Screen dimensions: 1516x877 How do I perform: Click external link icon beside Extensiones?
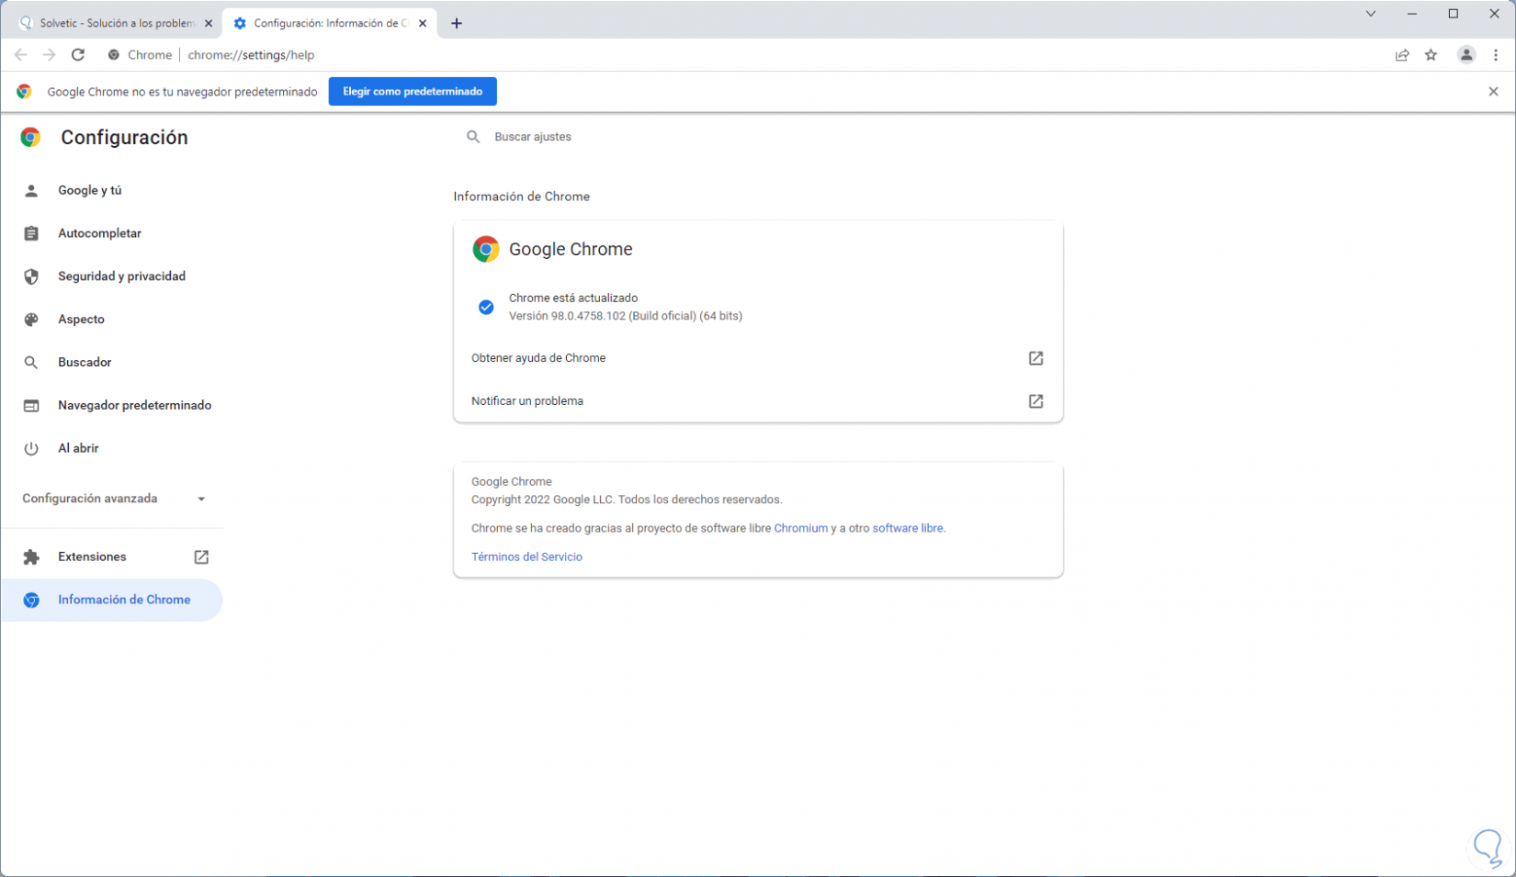pos(201,557)
